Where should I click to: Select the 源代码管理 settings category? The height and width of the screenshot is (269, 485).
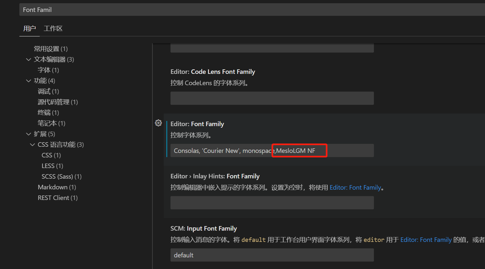(x=57, y=102)
